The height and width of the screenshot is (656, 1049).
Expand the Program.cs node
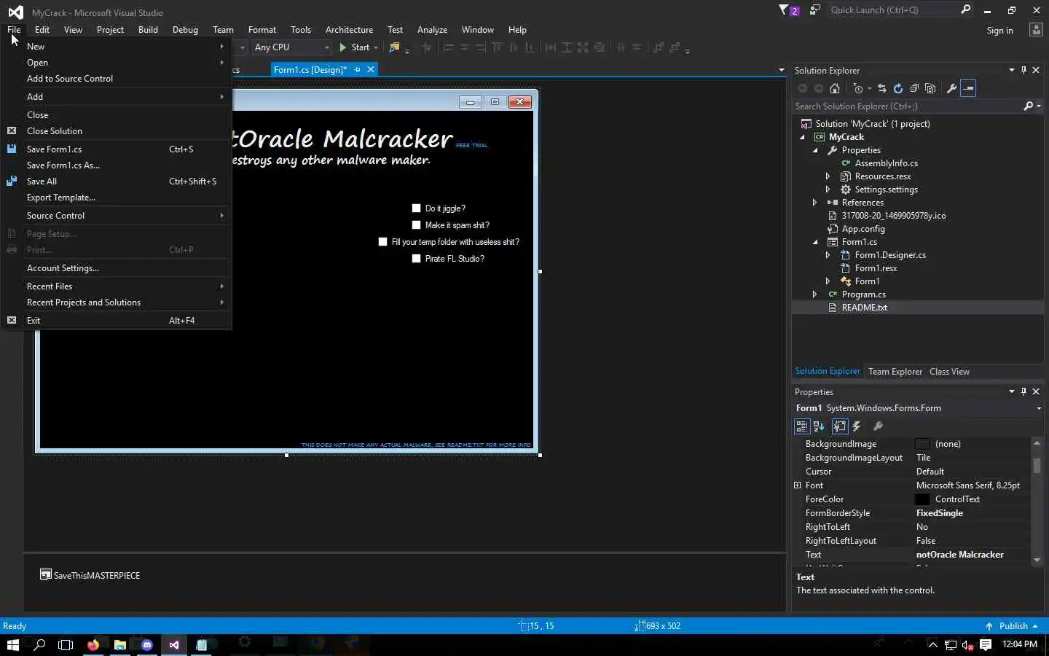click(x=815, y=294)
